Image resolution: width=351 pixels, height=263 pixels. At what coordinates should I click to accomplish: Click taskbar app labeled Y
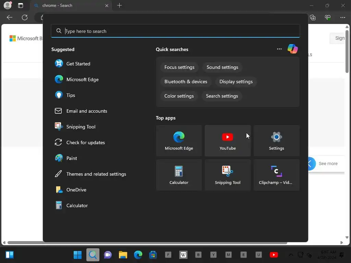coord(213,255)
